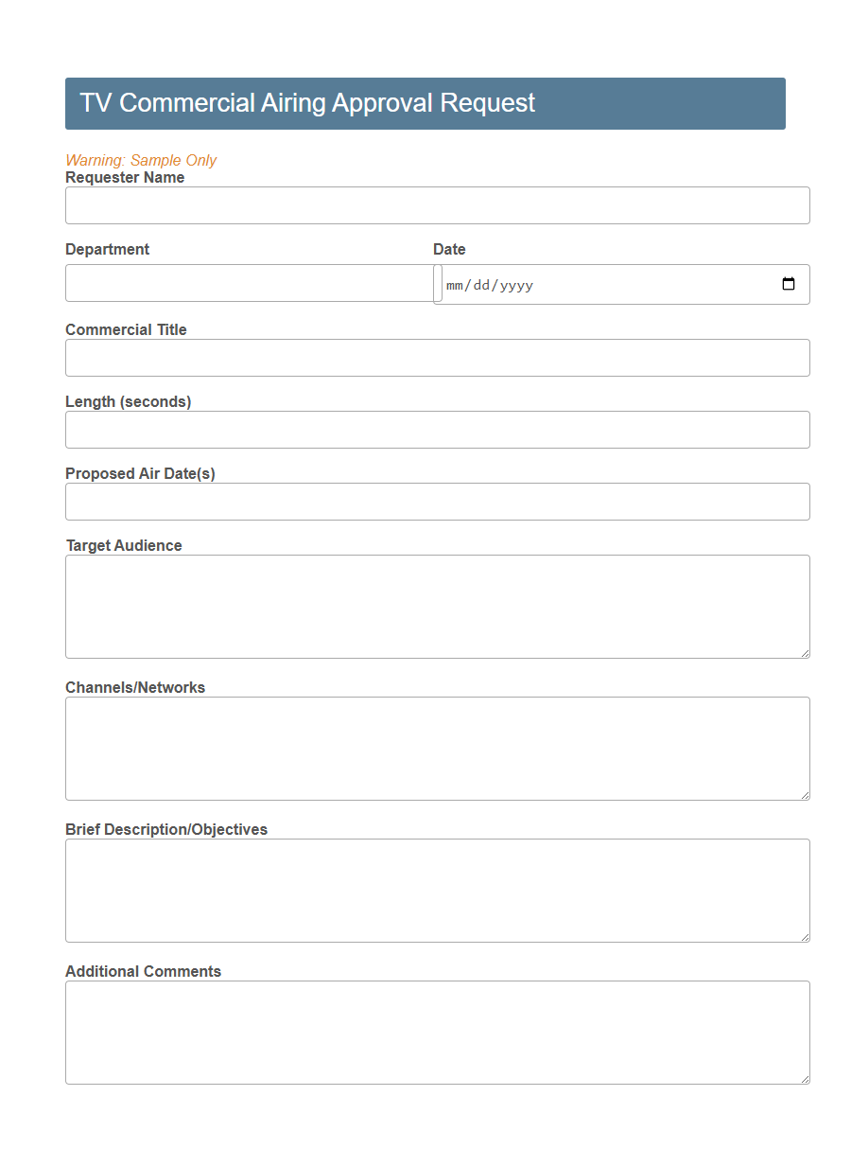Image resolution: width=851 pixels, height=1149 pixels.
Task: Click the Channels/Networks resize grip
Action: (x=806, y=795)
